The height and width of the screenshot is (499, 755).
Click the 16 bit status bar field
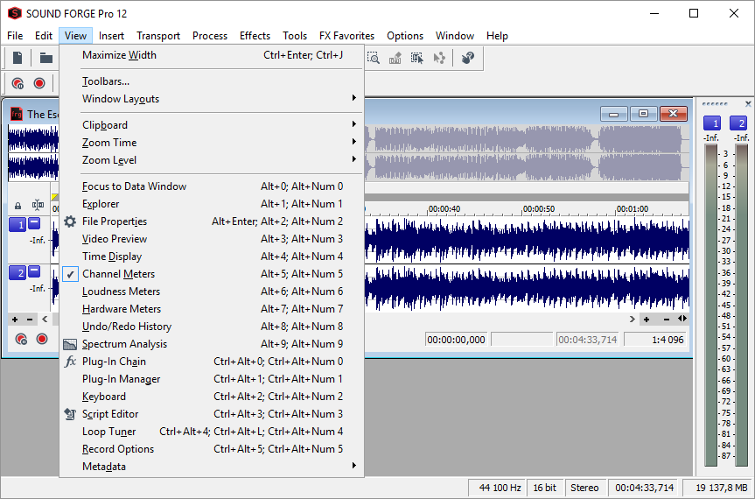coord(544,488)
